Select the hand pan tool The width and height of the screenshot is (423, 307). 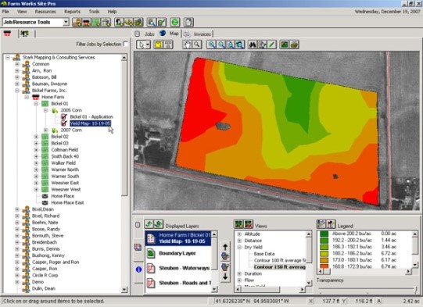[187, 45]
